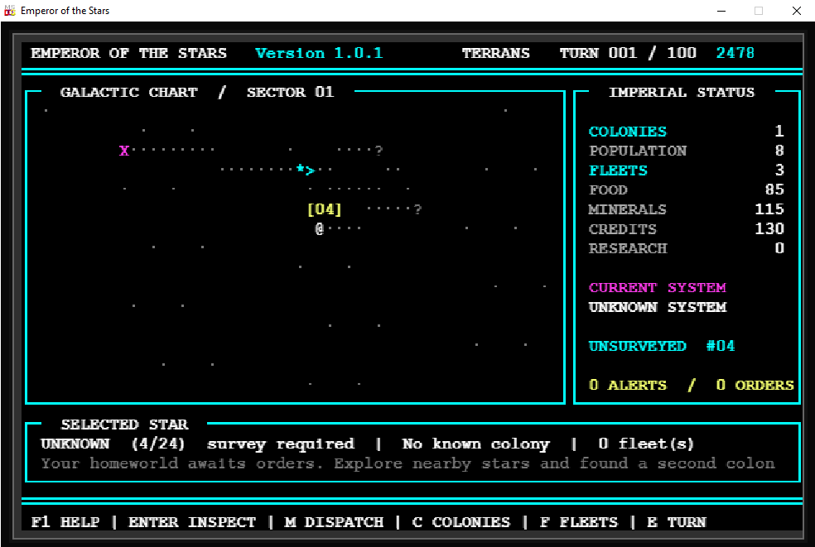Screen dimensions: 815x547
Task: Click GALACTIC CHART panel title
Action: coord(129,92)
